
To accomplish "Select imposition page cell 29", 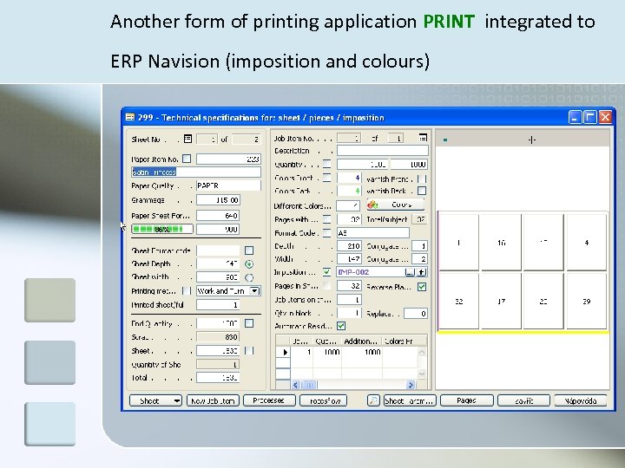I will pos(586,302).
